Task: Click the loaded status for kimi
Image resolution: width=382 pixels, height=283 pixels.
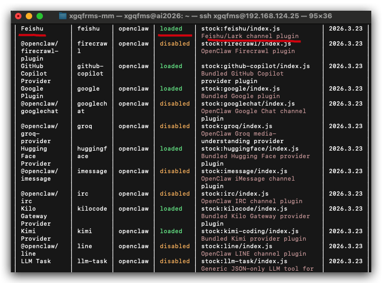Action: click(x=171, y=231)
